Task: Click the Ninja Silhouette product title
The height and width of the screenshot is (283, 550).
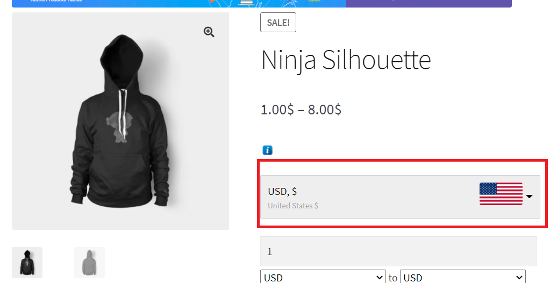Action: (346, 61)
